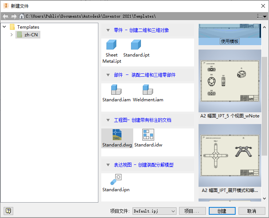The height and width of the screenshot is (218, 269).
Task: Select the Standard.dwg drawing template
Action: pyautogui.click(x=117, y=138)
